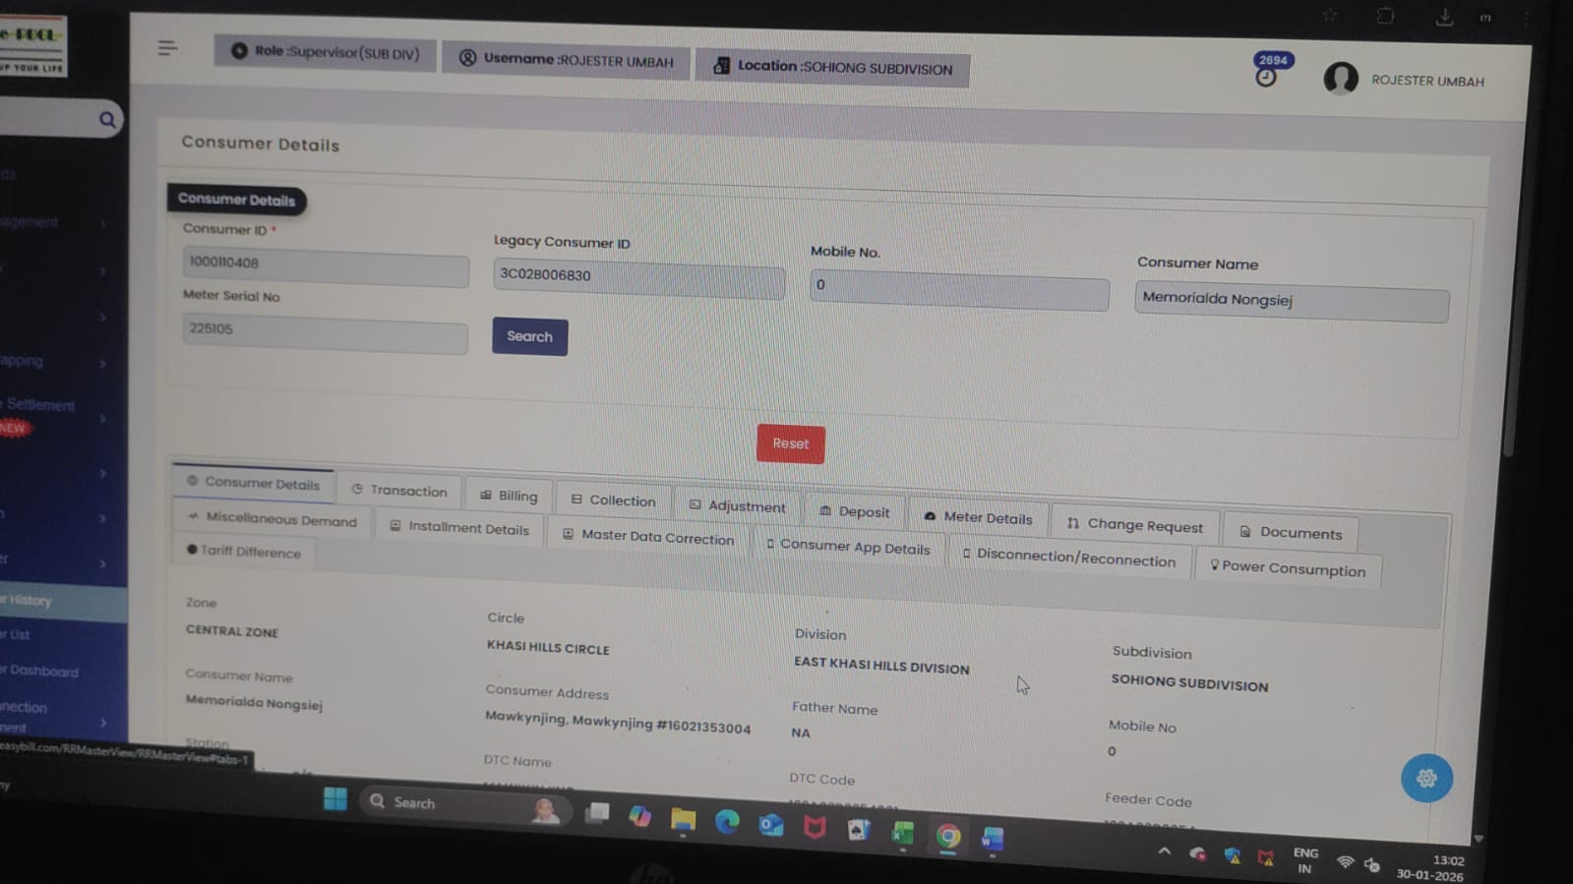1573x884 pixels.
Task: Expand the Settlement NEW sidebar menu chevron
Action: pyautogui.click(x=102, y=419)
